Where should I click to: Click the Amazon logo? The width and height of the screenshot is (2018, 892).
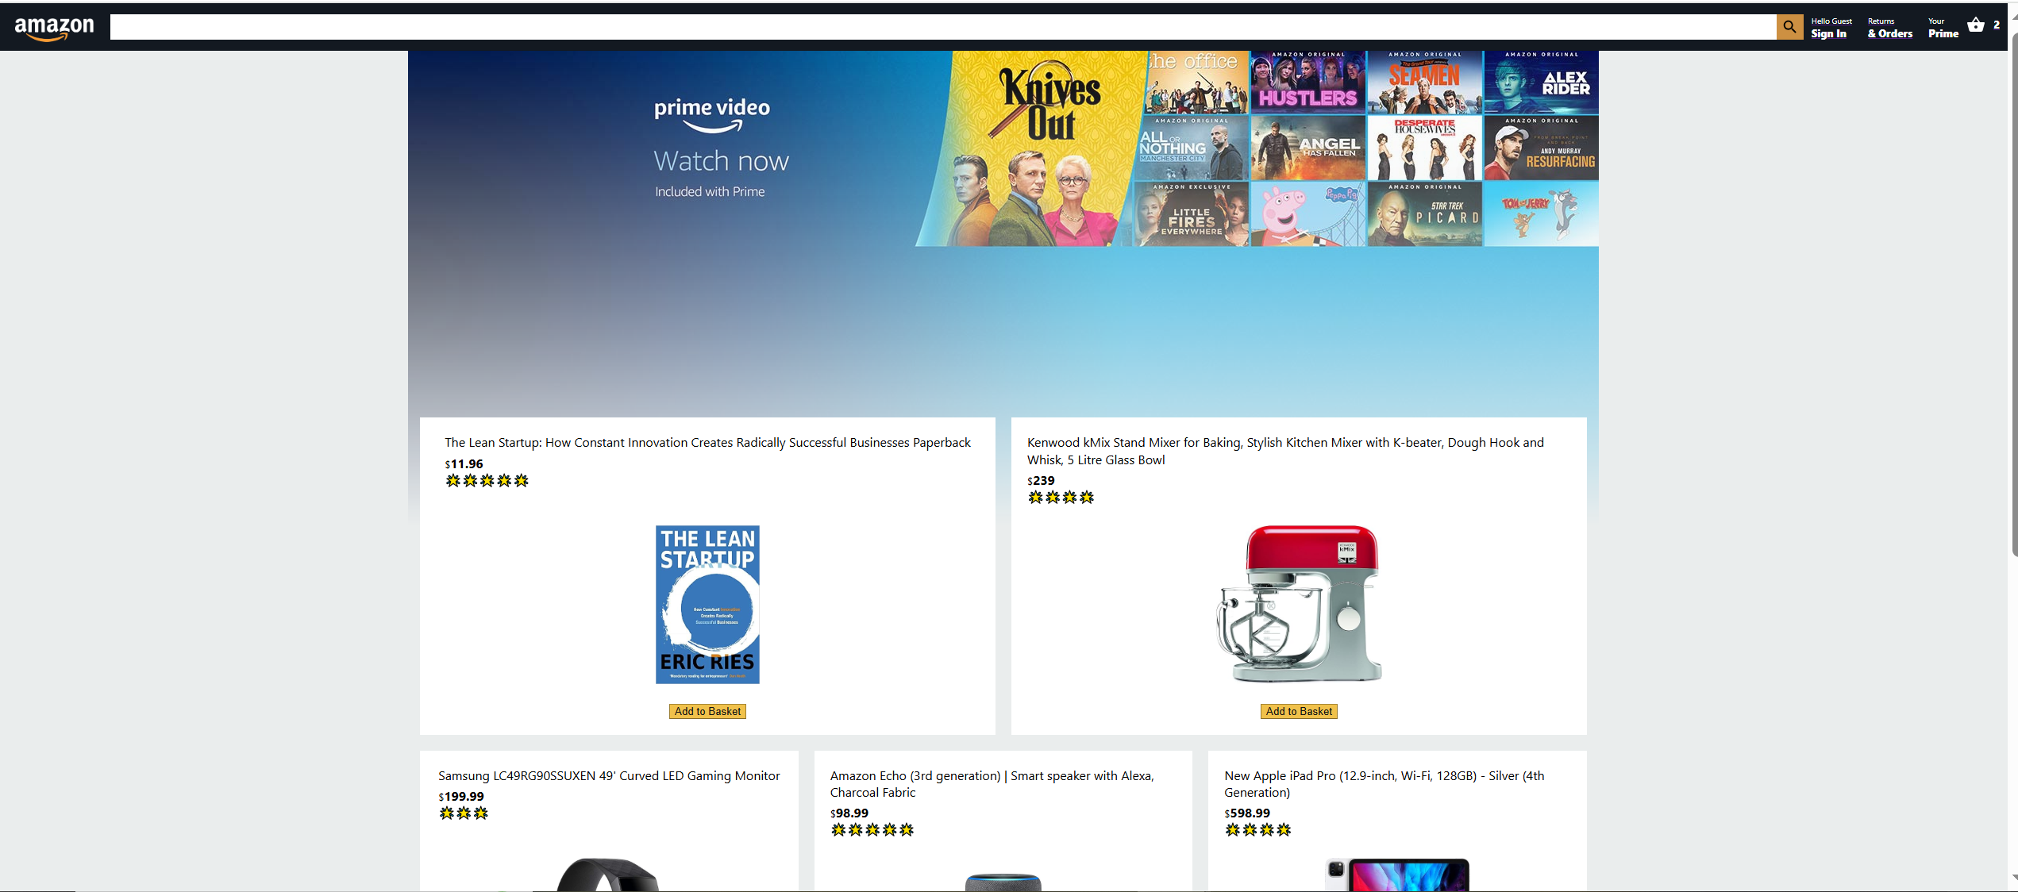pyautogui.click(x=54, y=28)
